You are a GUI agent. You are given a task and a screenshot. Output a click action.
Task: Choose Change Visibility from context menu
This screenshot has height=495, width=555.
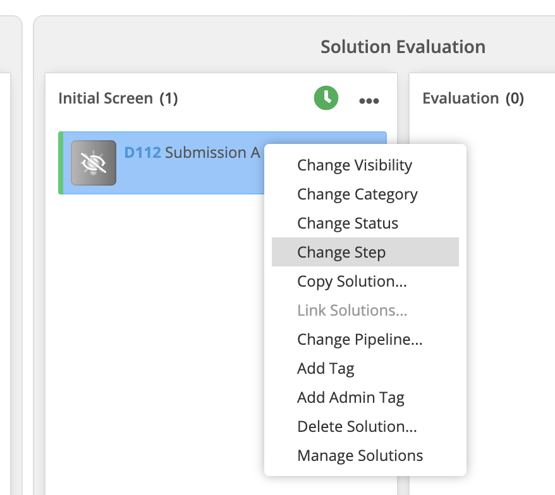coord(365,165)
